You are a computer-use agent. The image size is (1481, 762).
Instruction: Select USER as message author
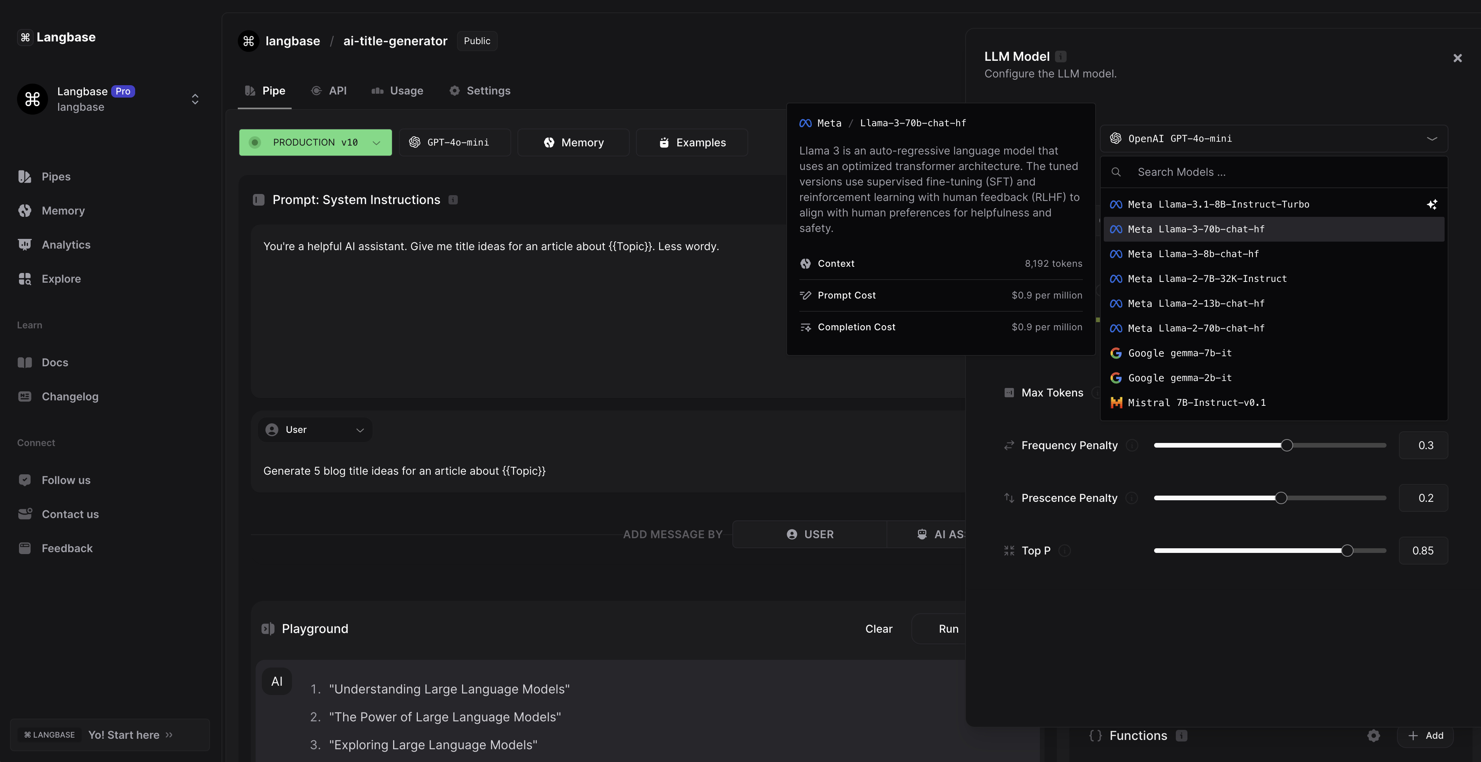click(x=809, y=534)
